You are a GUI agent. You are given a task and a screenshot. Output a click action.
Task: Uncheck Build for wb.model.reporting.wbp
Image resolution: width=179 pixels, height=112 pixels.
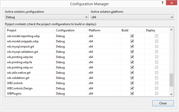[x=132, y=36]
